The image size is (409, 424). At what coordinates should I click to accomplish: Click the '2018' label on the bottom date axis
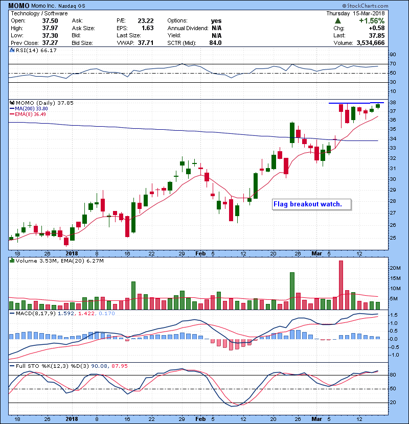point(72,419)
